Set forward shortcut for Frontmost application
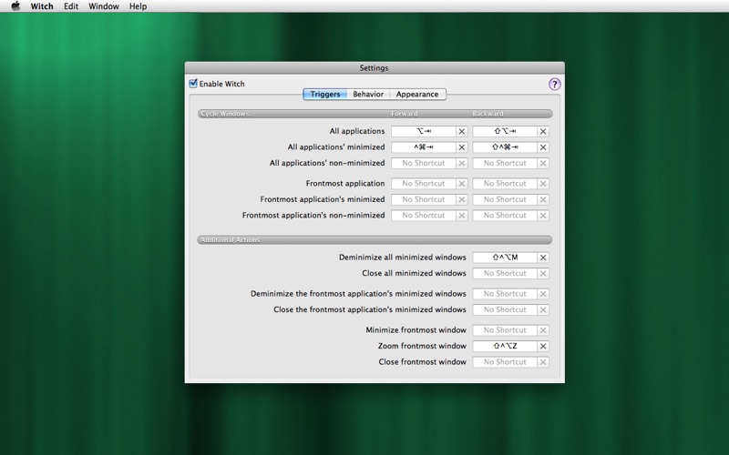The height and width of the screenshot is (455, 729). [423, 184]
